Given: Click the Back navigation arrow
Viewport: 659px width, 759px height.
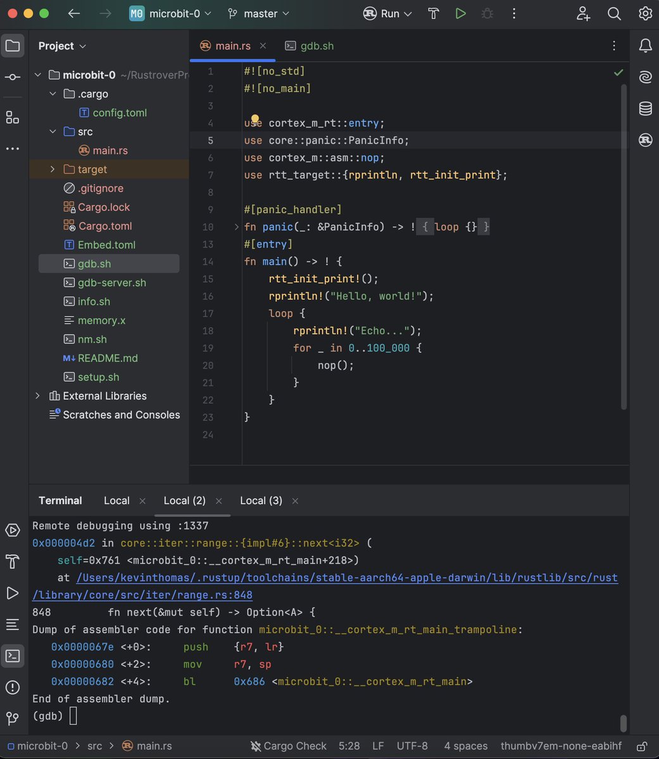Looking at the screenshot, I should [74, 13].
